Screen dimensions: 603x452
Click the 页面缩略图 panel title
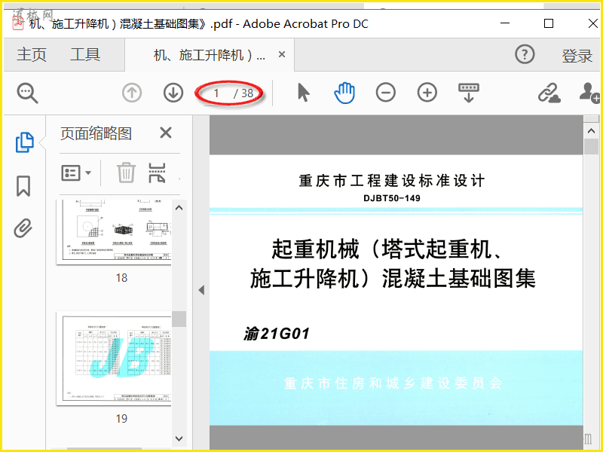(x=96, y=133)
